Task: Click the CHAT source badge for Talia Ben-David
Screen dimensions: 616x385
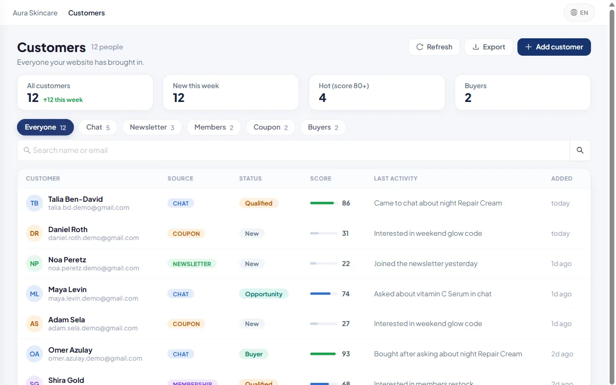Action: (181, 203)
